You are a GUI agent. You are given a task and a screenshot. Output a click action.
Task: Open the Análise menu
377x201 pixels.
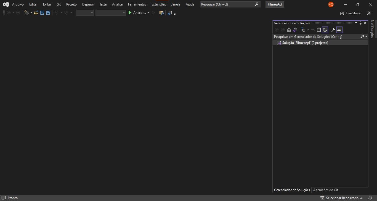[117, 4]
